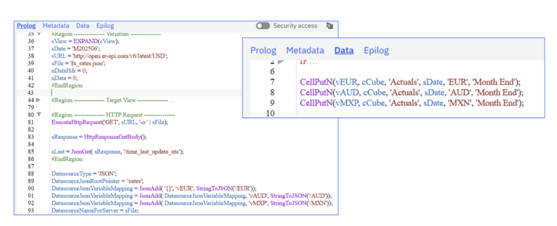Screen dimensions: 557x226
Task: Collapse the HTTP Request region at line 80
Action: point(38,115)
